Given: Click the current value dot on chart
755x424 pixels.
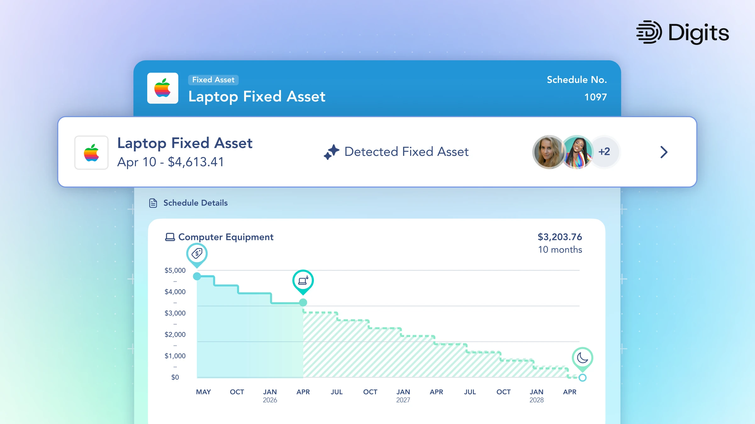Looking at the screenshot, I should [303, 302].
